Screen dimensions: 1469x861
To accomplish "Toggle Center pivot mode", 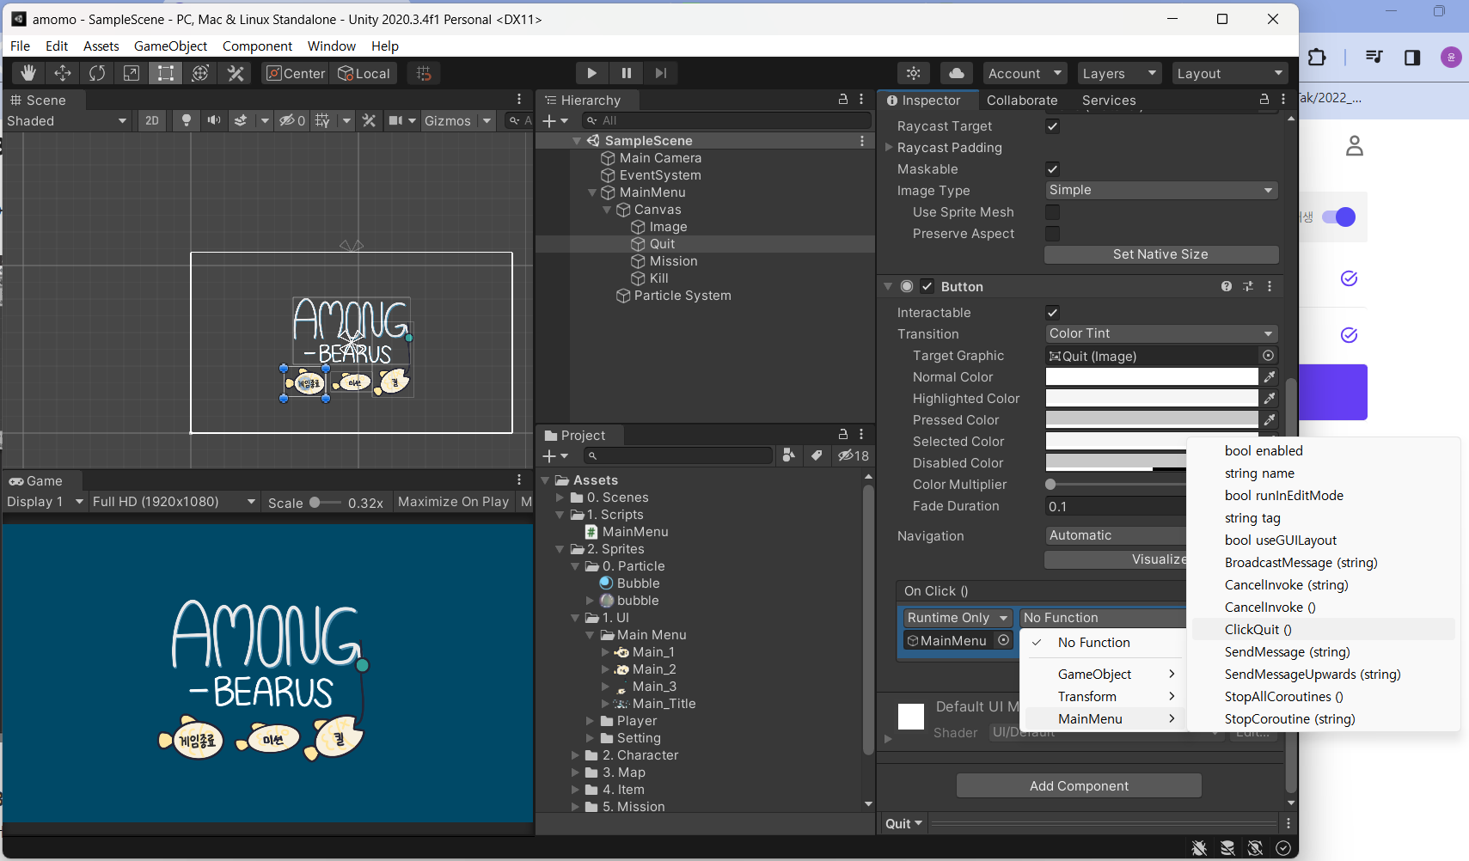I will tap(296, 73).
